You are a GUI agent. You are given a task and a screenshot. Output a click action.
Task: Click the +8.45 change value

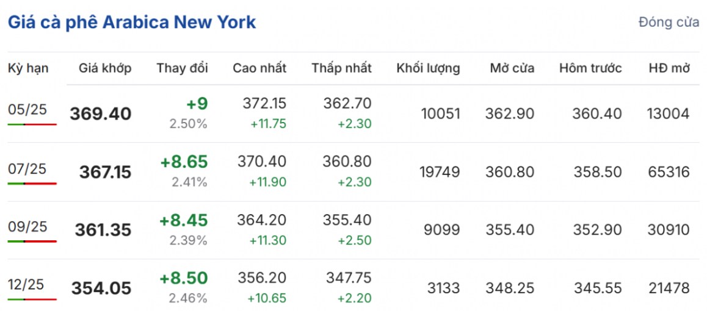184,220
